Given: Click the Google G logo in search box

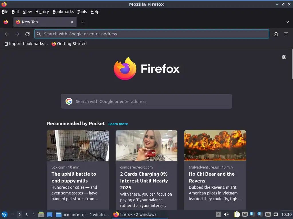Looking at the screenshot, I should (69, 101).
